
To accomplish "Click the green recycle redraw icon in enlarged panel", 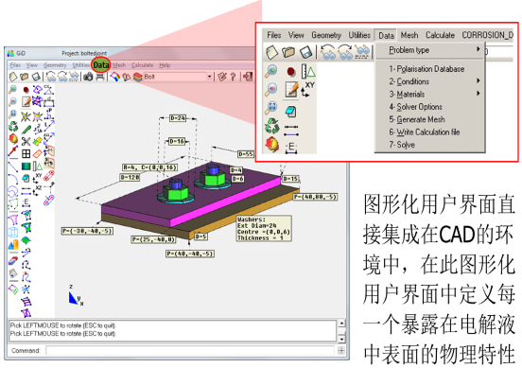I will [x=271, y=126].
